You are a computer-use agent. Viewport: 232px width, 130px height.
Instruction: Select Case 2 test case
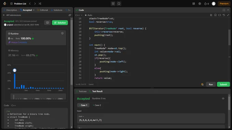[97, 105]
